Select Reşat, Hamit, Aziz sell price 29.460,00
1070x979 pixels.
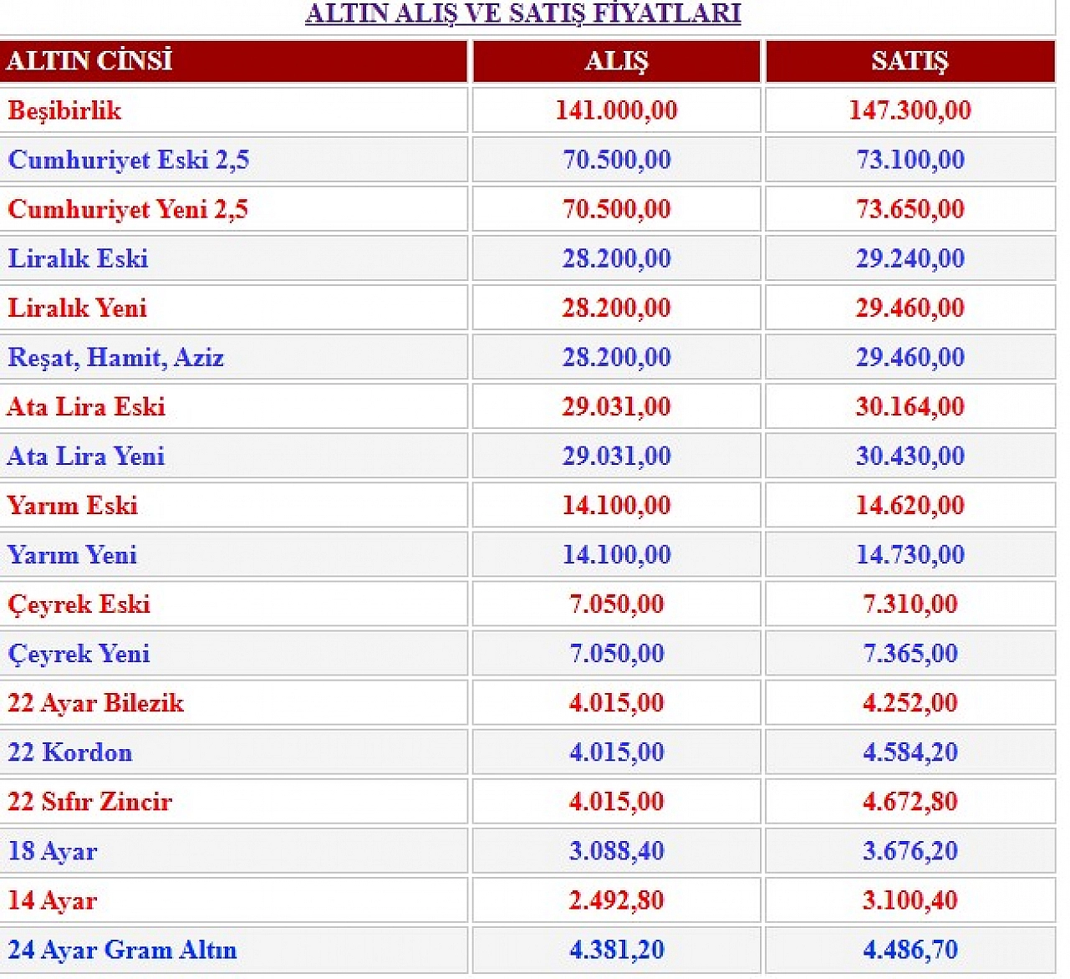pos(910,357)
